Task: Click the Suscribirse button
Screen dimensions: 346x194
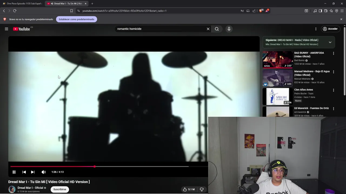Action: tap(60, 189)
